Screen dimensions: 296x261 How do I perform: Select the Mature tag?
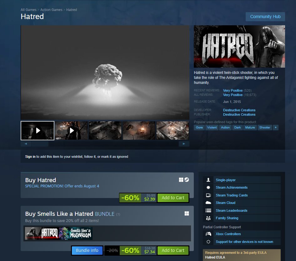tap(250, 128)
